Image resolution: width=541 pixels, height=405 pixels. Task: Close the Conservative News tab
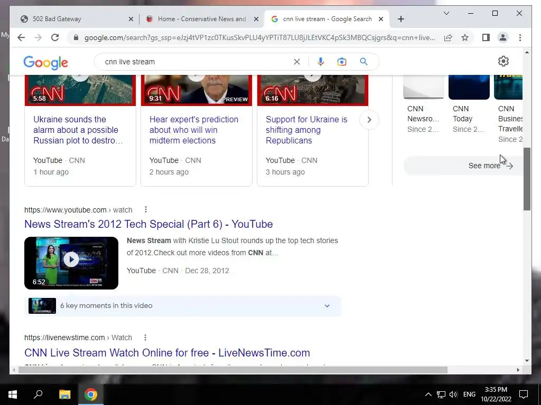pyautogui.click(x=256, y=19)
